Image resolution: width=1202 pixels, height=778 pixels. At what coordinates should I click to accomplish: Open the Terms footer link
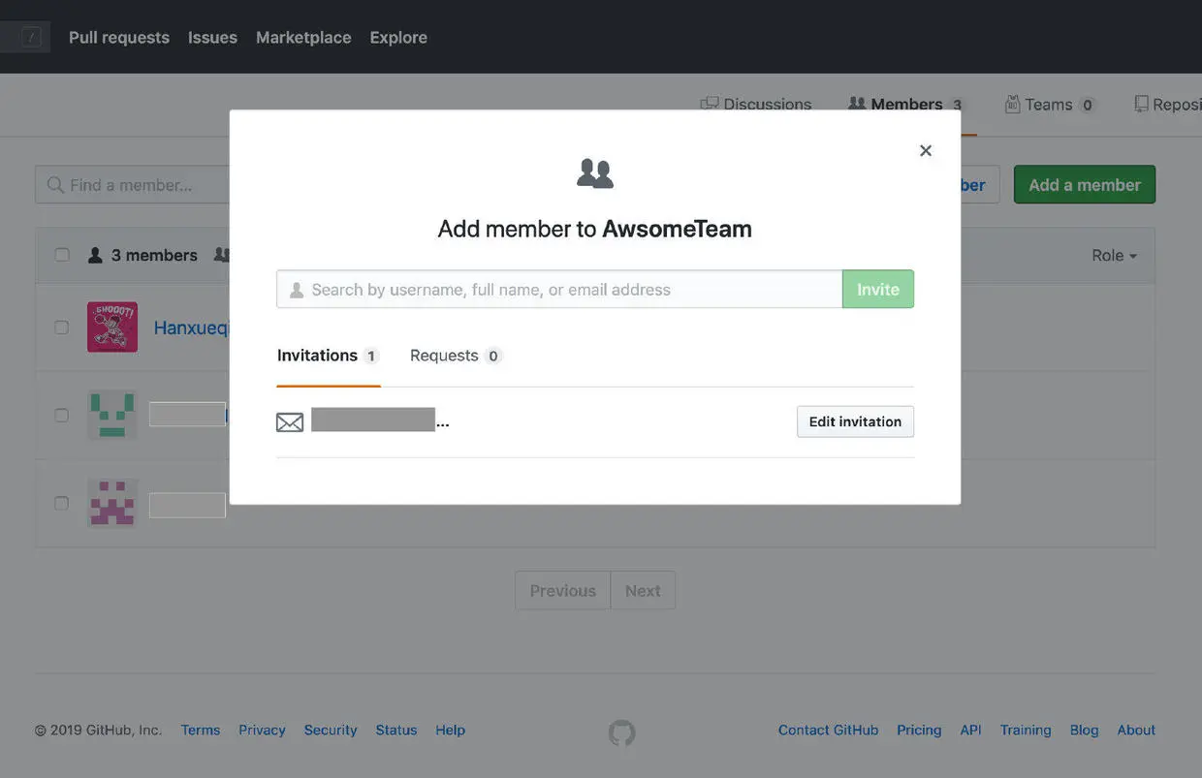(x=201, y=730)
